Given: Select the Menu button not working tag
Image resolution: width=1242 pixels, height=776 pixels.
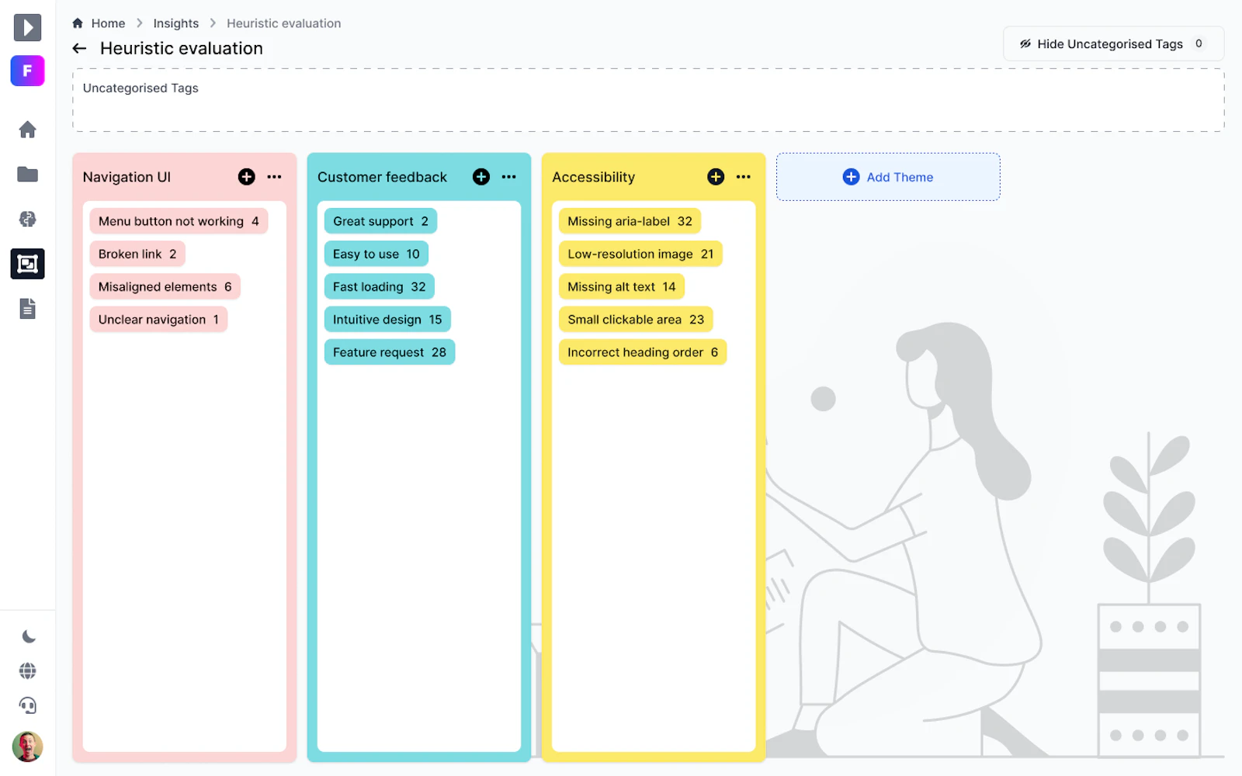Looking at the screenshot, I should coord(179,221).
